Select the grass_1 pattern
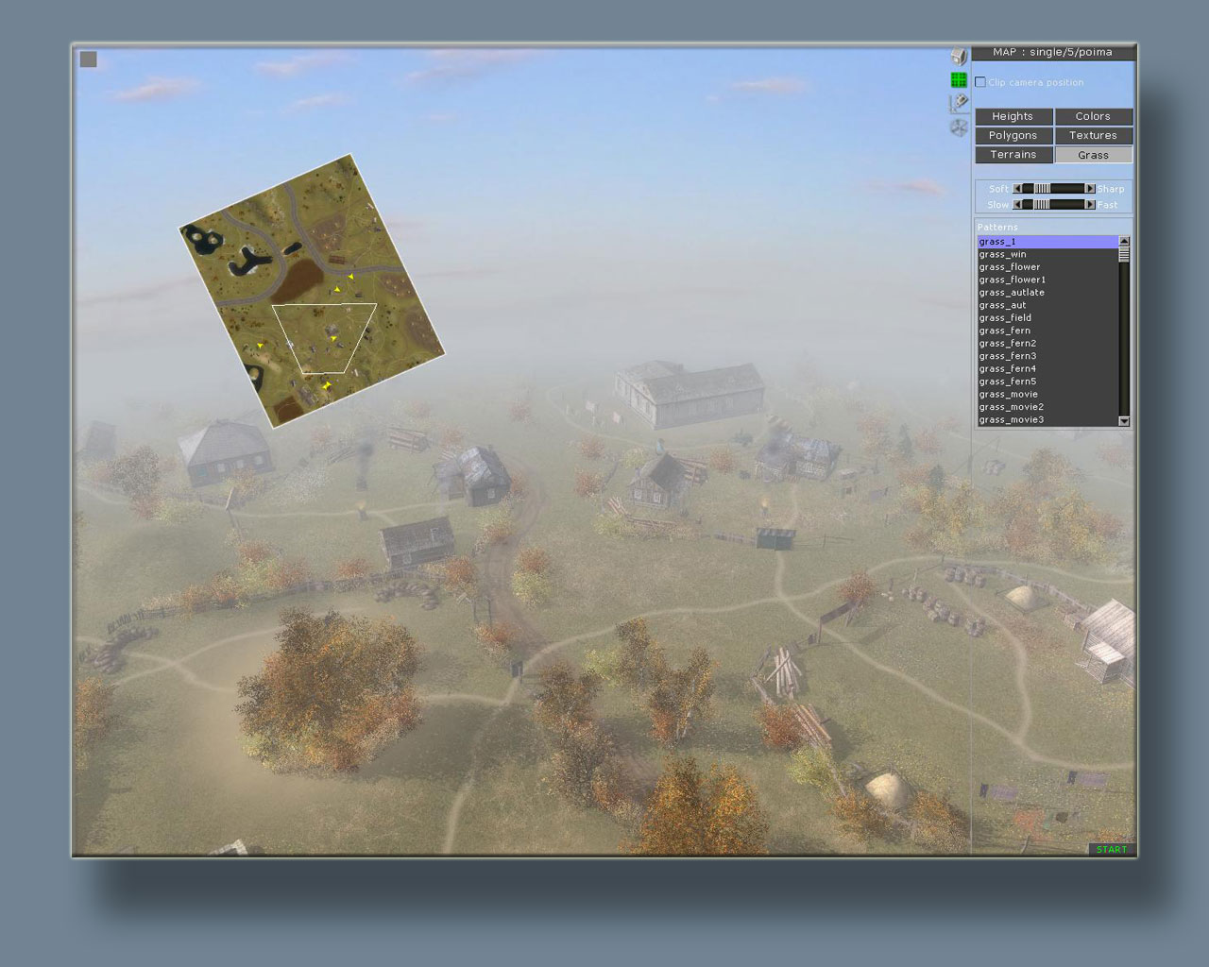 pos(1047,242)
